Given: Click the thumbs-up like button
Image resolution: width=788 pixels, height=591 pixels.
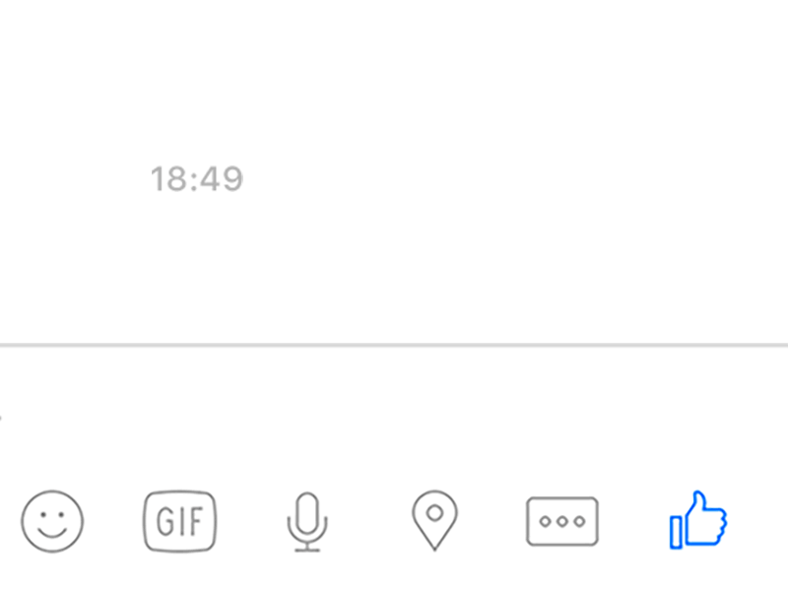Looking at the screenshot, I should tap(698, 520).
